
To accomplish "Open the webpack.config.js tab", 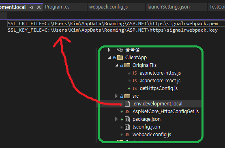I will [x=108, y=7].
